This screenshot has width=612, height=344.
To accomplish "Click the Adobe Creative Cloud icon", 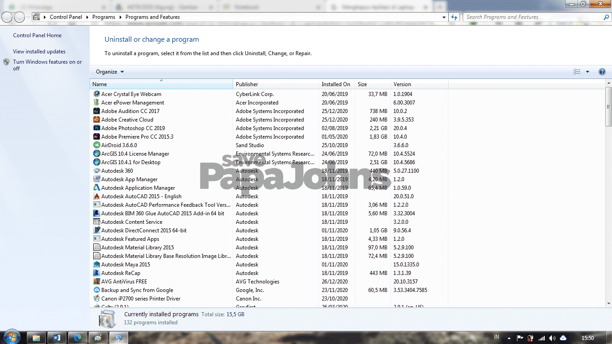I will 96,120.
